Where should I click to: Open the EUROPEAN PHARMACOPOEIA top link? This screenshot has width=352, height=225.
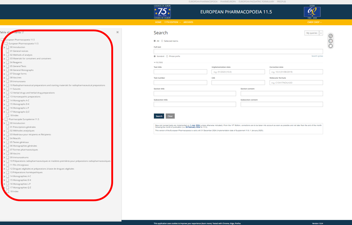coord(203,2)
